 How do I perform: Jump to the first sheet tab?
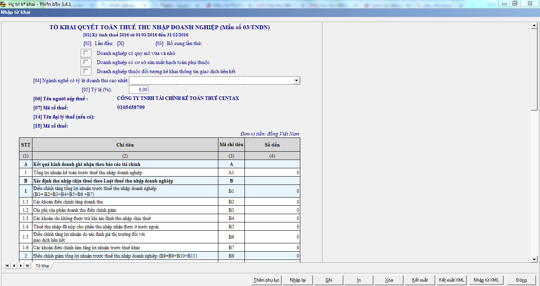pyautogui.click(x=7, y=266)
